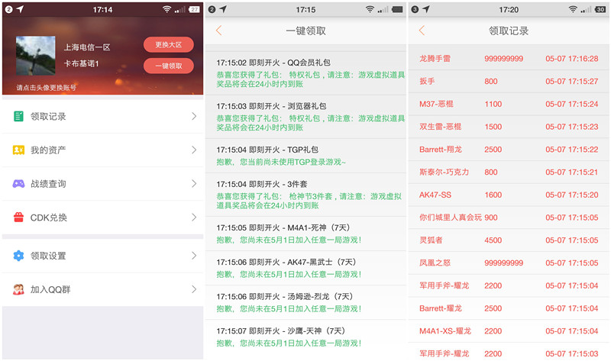This screenshot has height=361, width=611.
Task: Click the purple gamepad 战绩查询 icon
Action: [18, 184]
